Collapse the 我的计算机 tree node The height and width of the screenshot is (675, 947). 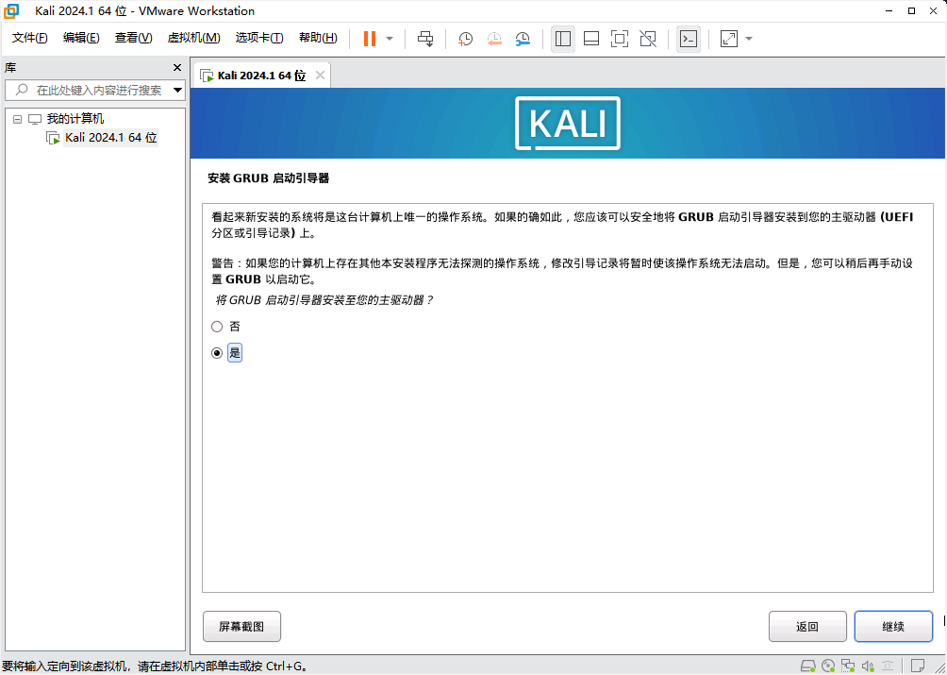click(17, 119)
